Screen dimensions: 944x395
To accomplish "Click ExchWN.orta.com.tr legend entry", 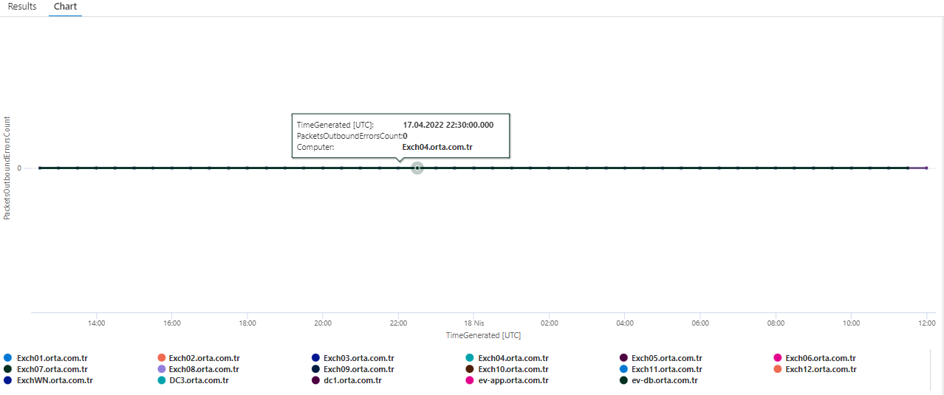I will tap(48, 380).
